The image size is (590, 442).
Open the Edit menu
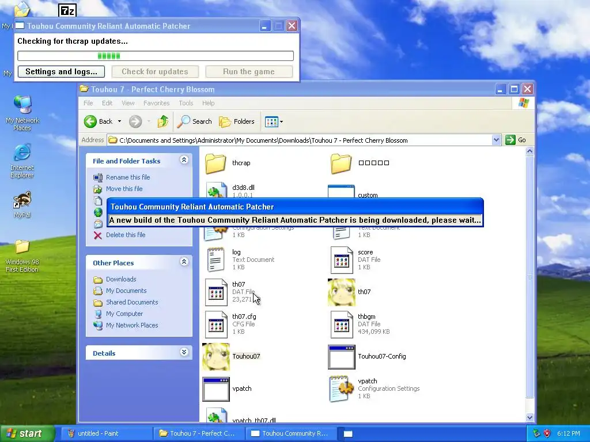coord(107,103)
